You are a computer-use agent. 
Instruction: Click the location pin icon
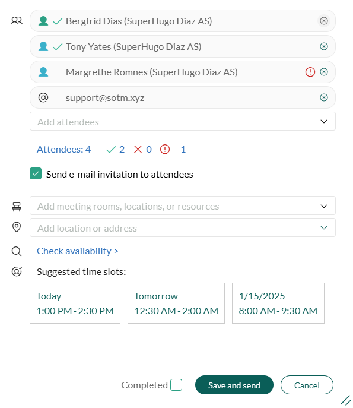coord(17,227)
